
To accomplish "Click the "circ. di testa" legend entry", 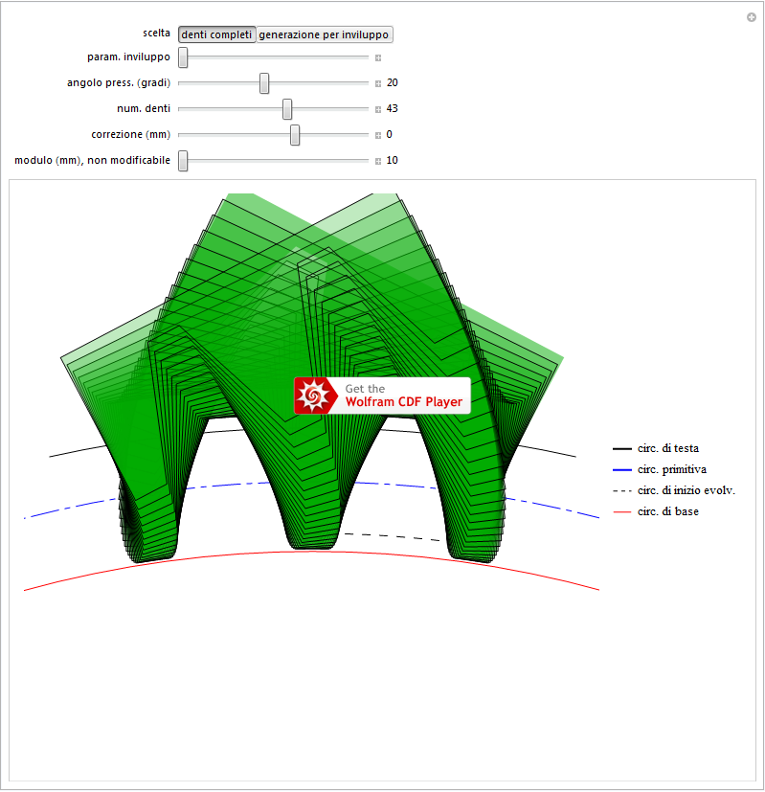I will (656, 448).
